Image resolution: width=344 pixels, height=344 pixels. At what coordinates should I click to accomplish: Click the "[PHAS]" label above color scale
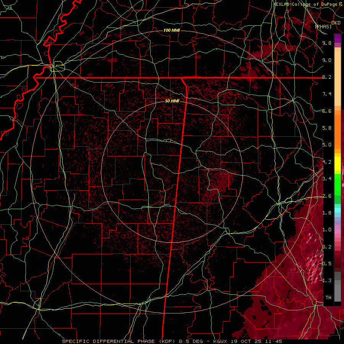pyautogui.click(x=323, y=26)
